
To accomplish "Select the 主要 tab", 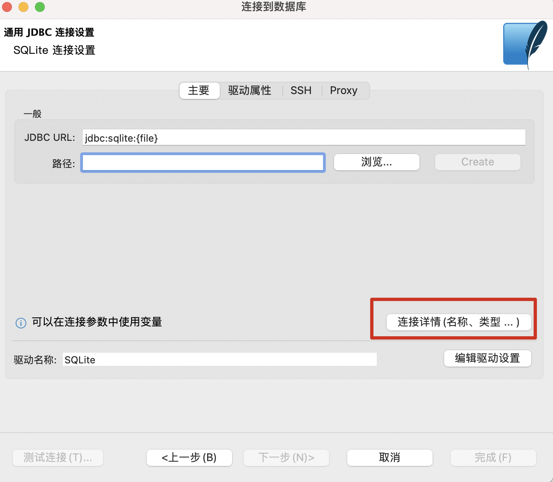I will 199,91.
